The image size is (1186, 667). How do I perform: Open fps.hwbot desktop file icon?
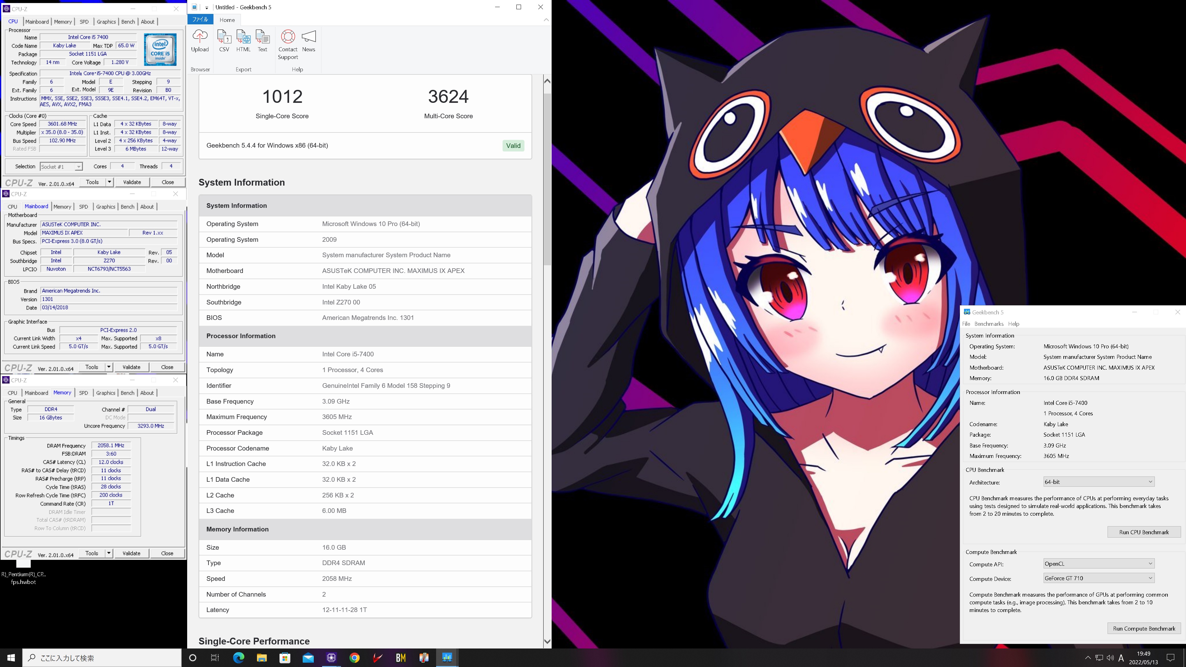click(x=23, y=573)
